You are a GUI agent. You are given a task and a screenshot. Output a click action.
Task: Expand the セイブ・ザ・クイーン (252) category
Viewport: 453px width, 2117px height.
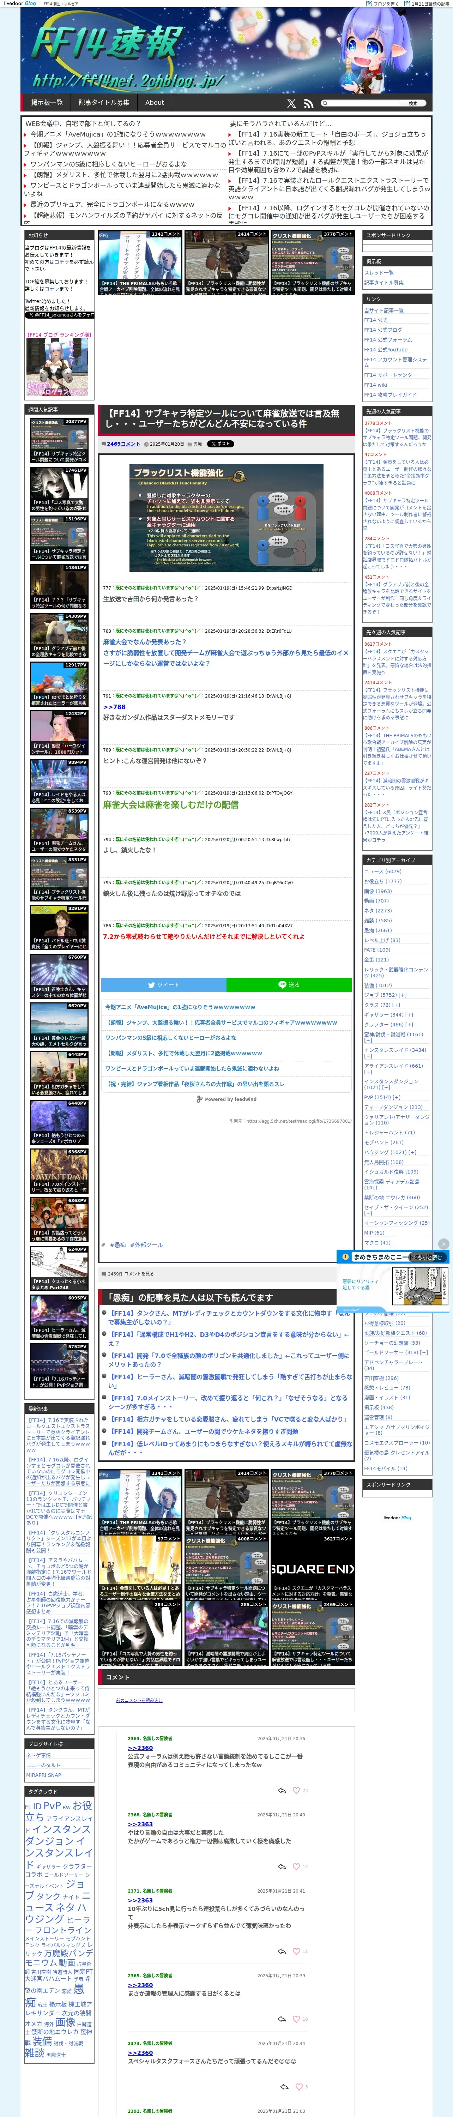(368, 1213)
